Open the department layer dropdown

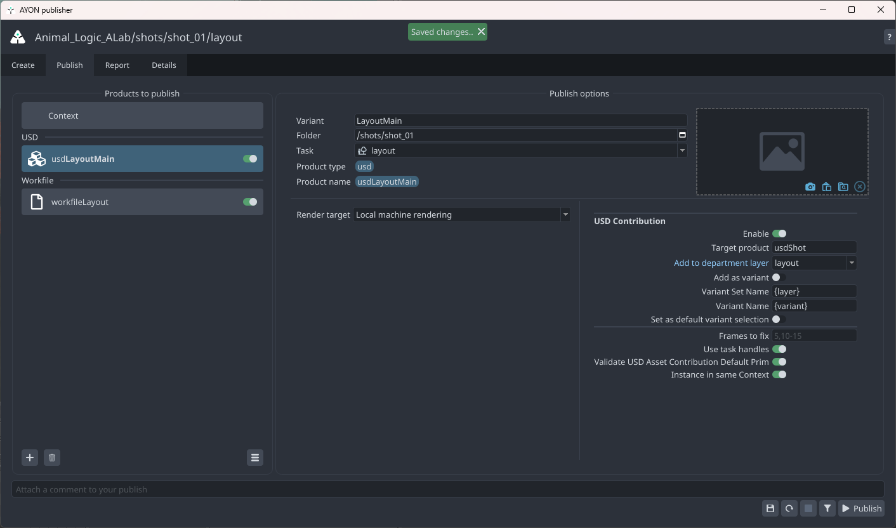[x=851, y=263]
